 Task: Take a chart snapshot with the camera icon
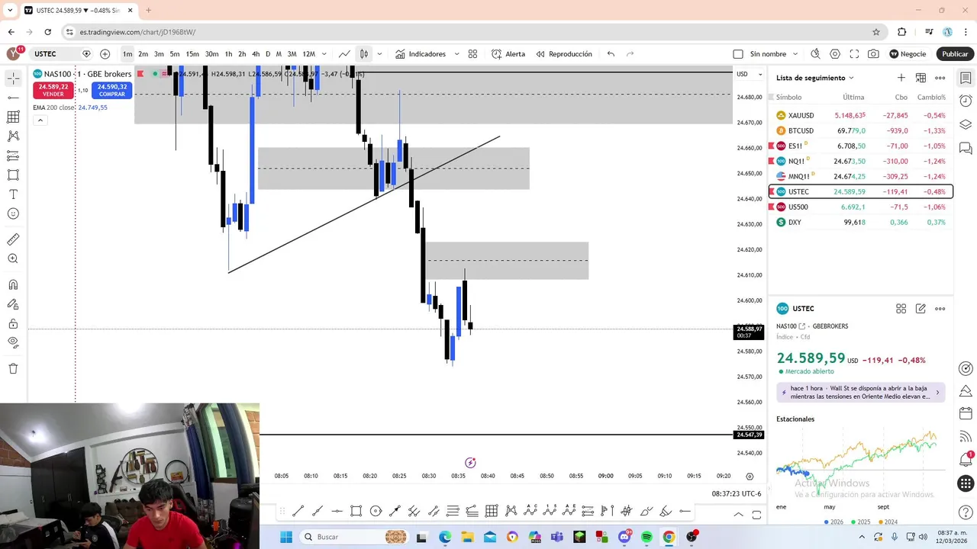point(873,54)
